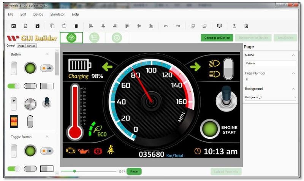Viewport: 304px width, 181px height.
Task: Click the zoom slider handle
Action: pyautogui.click(x=74, y=171)
